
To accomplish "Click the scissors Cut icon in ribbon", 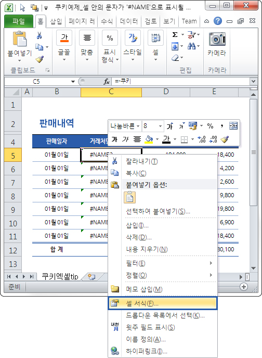I will click(x=39, y=35).
